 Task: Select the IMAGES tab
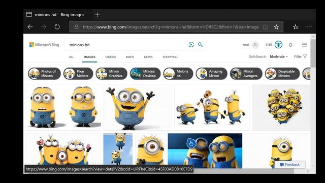[89, 57]
